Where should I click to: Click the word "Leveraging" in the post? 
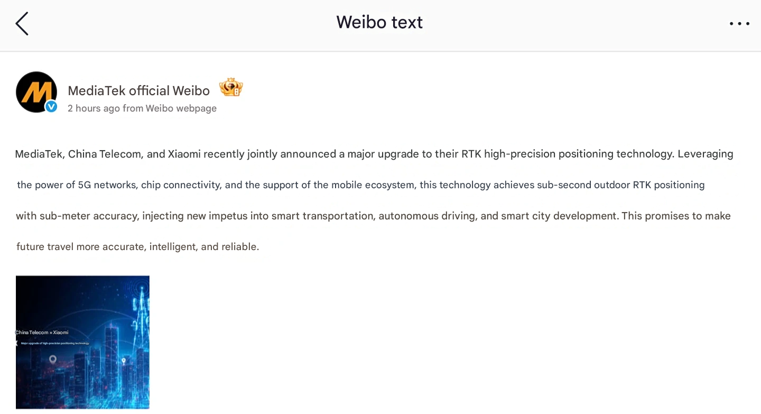pos(705,154)
